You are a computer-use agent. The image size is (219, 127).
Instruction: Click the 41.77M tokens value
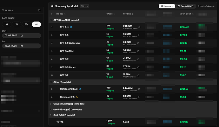click(127, 58)
